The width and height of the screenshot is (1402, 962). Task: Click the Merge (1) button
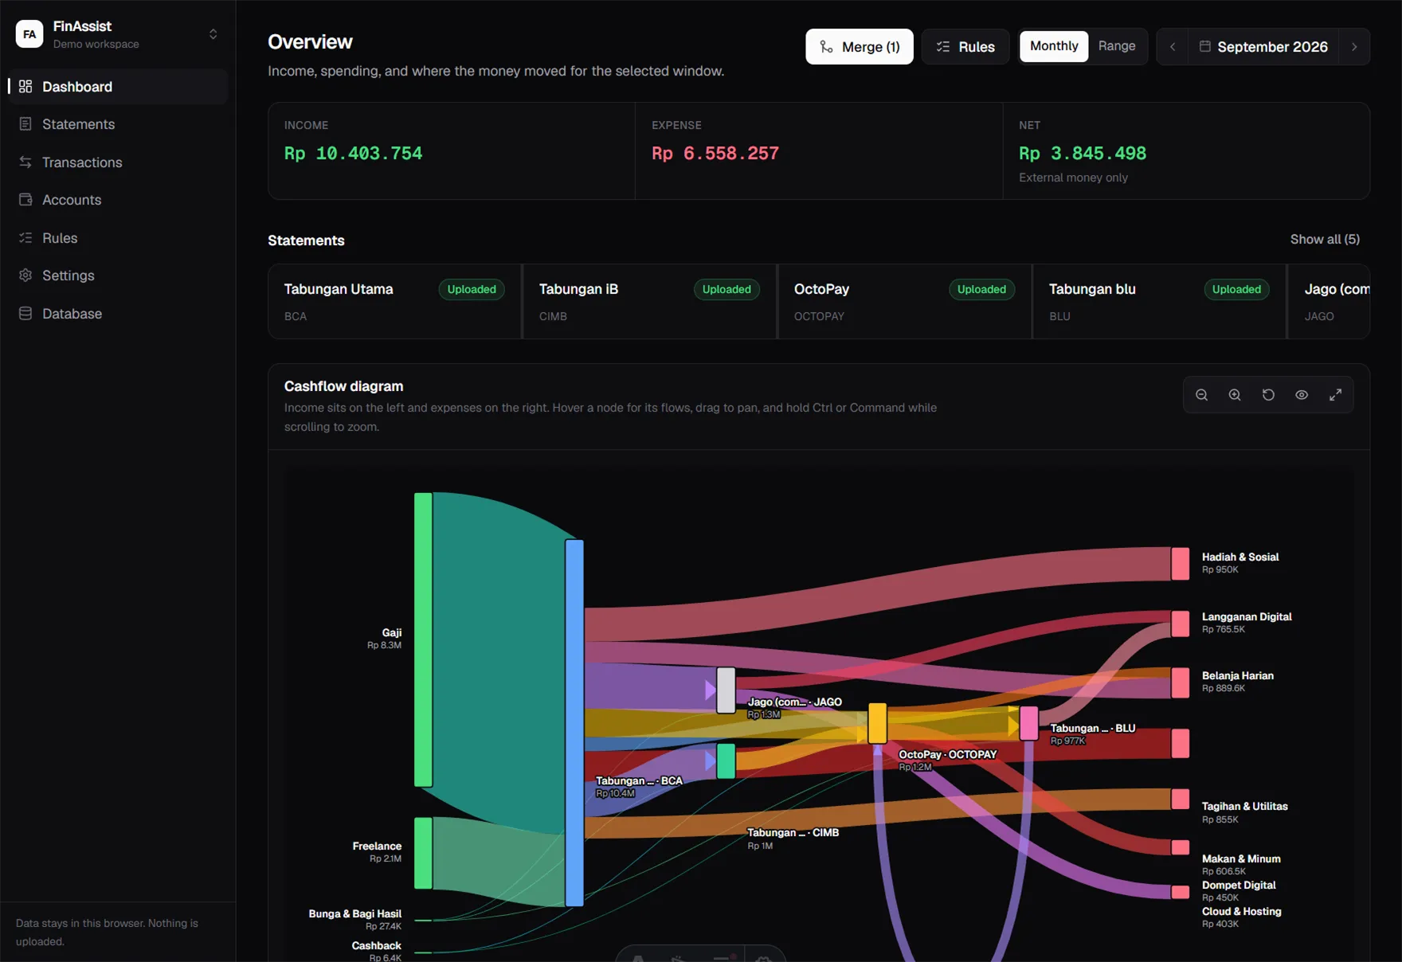860,47
